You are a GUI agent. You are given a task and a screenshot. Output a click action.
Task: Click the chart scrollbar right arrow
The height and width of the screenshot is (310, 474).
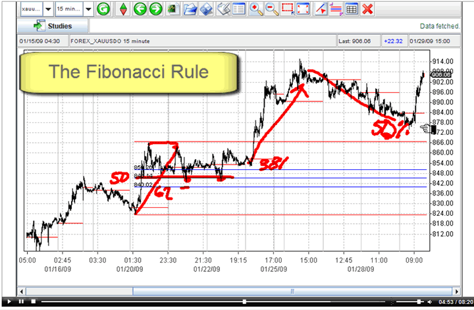click(x=456, y=292)
